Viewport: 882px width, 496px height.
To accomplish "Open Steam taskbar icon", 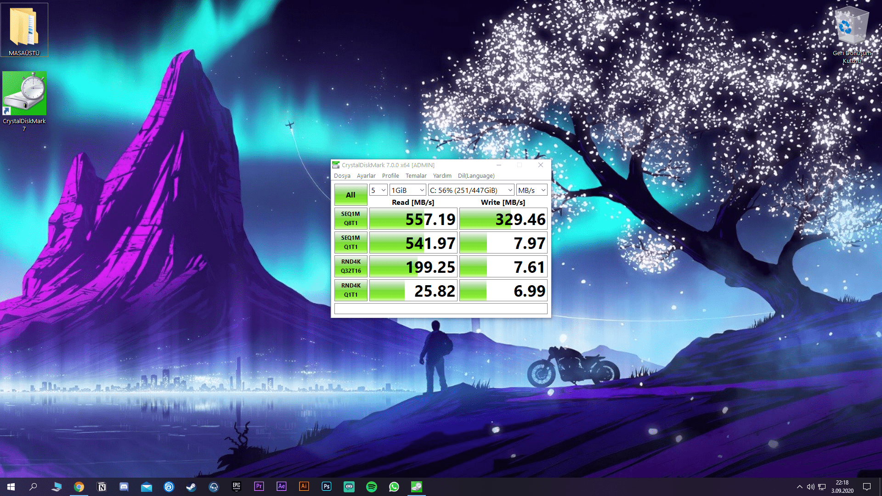I will (191, 486).
